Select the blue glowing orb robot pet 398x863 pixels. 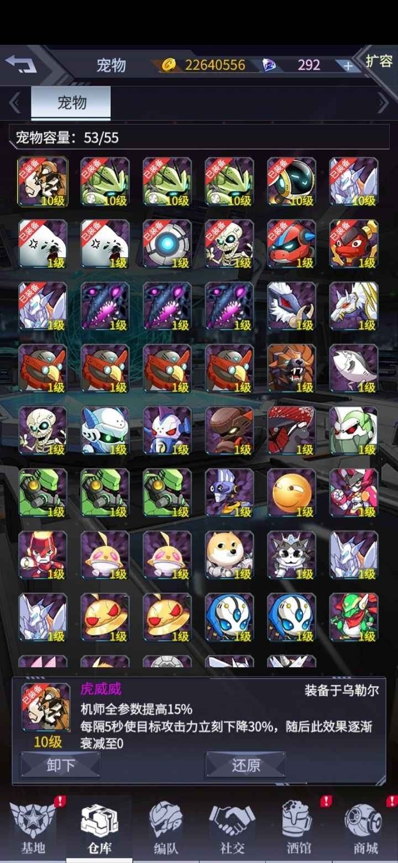pyautogui.click(x=167, y=244)
